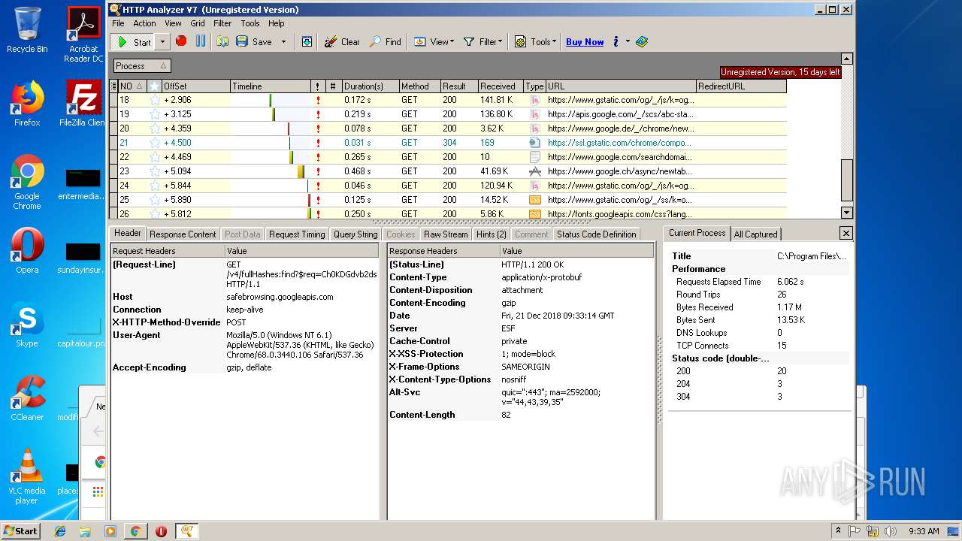Switch to Raw Stream tab

[446, 234]
